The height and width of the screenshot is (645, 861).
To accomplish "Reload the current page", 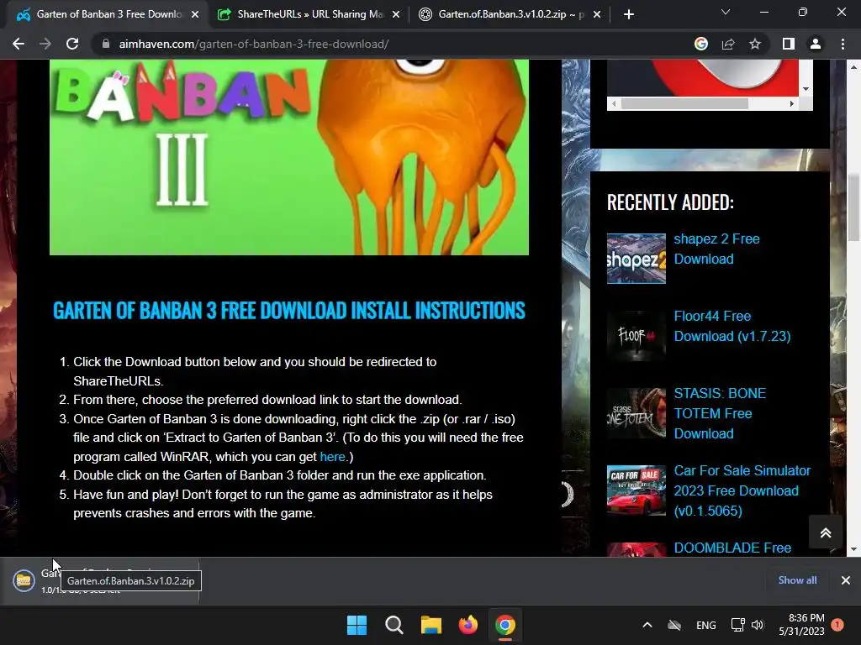I will (x=72, y=44).
